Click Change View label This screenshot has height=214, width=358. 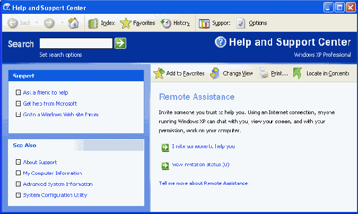click(238, 73)
